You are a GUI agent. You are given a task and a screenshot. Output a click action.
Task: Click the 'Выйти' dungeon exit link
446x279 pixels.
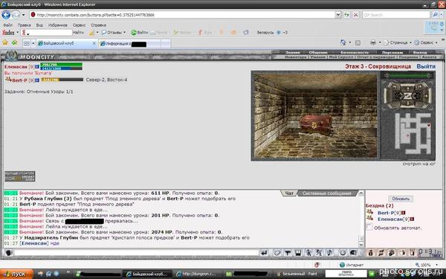point(426,66)
